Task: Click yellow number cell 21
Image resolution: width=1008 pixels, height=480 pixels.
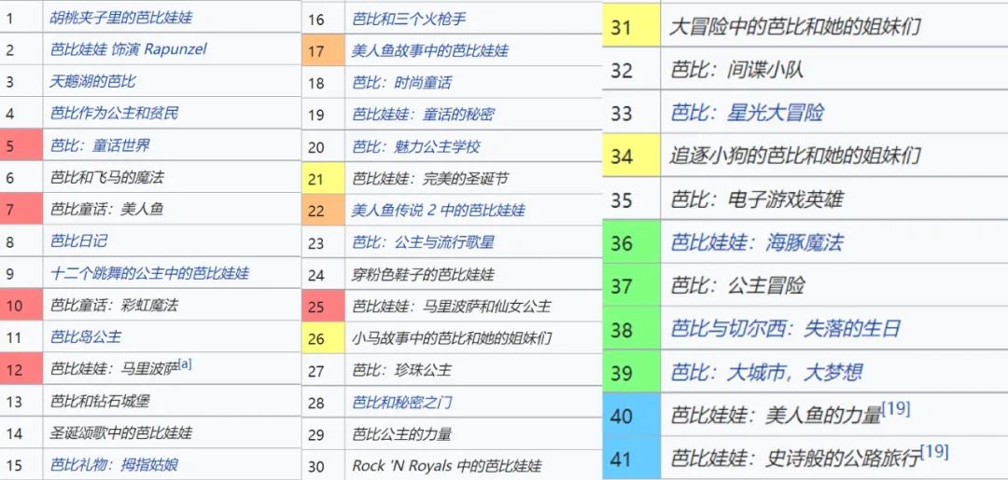Action: [323, 179]
